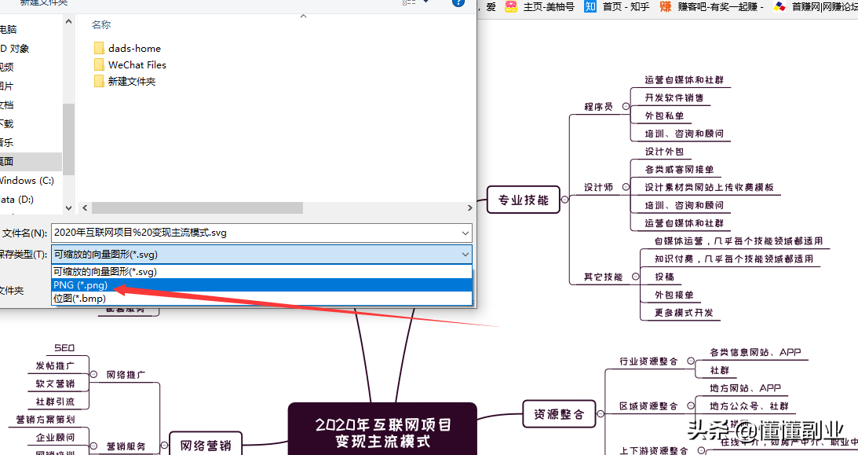This screenshot has width=858, height=455.
Task: Collapse the 程序员 mind map node
Action: point(625,106)
